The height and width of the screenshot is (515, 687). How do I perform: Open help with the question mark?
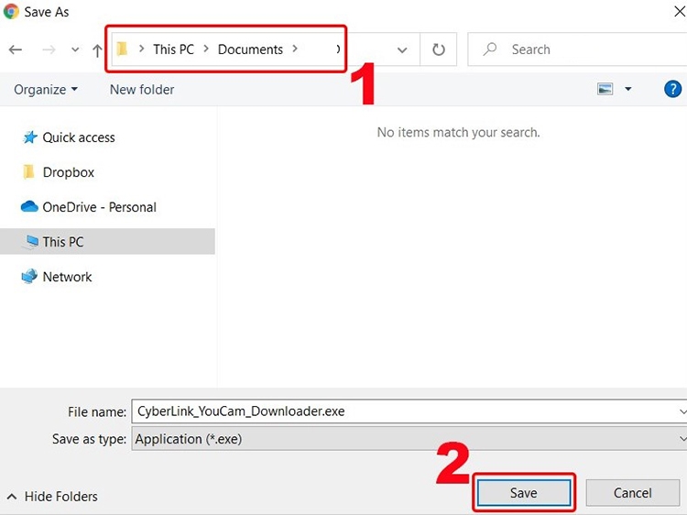(672, 89)
